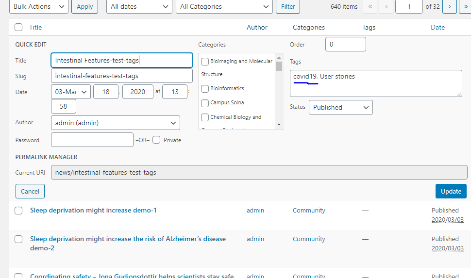Select all posts using header checkbox
471x278 pixels.
coord(18,28)
